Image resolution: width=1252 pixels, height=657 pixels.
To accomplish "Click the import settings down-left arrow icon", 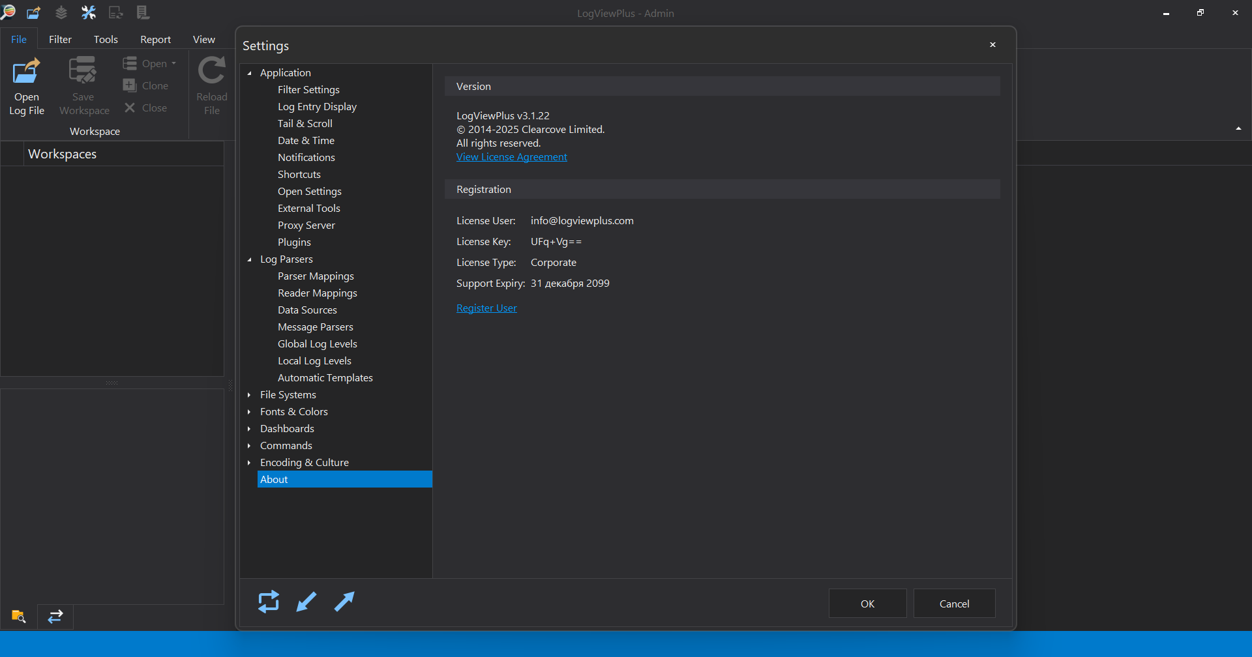I will pos(306,602).
